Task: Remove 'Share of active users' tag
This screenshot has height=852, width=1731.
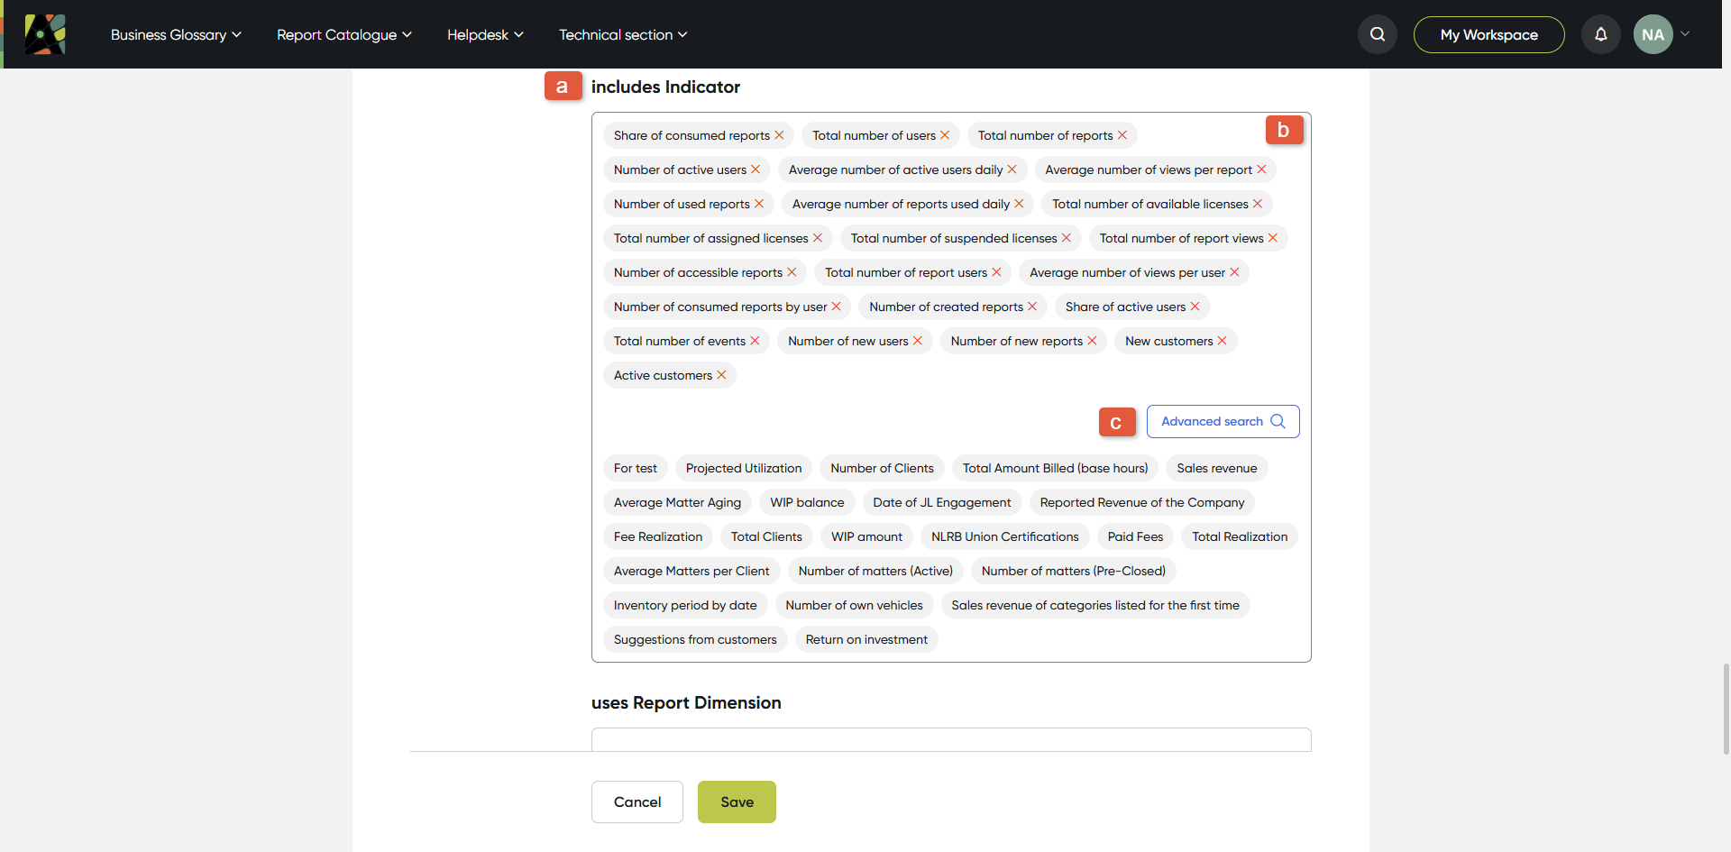Action: tap(1195, 307)
